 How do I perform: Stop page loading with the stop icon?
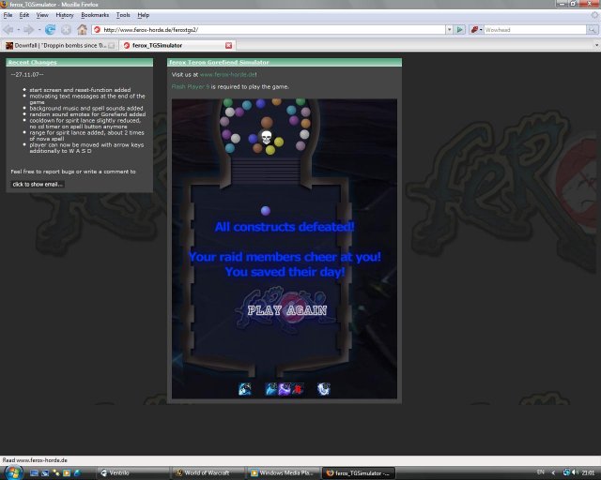(x=66, y=29)
